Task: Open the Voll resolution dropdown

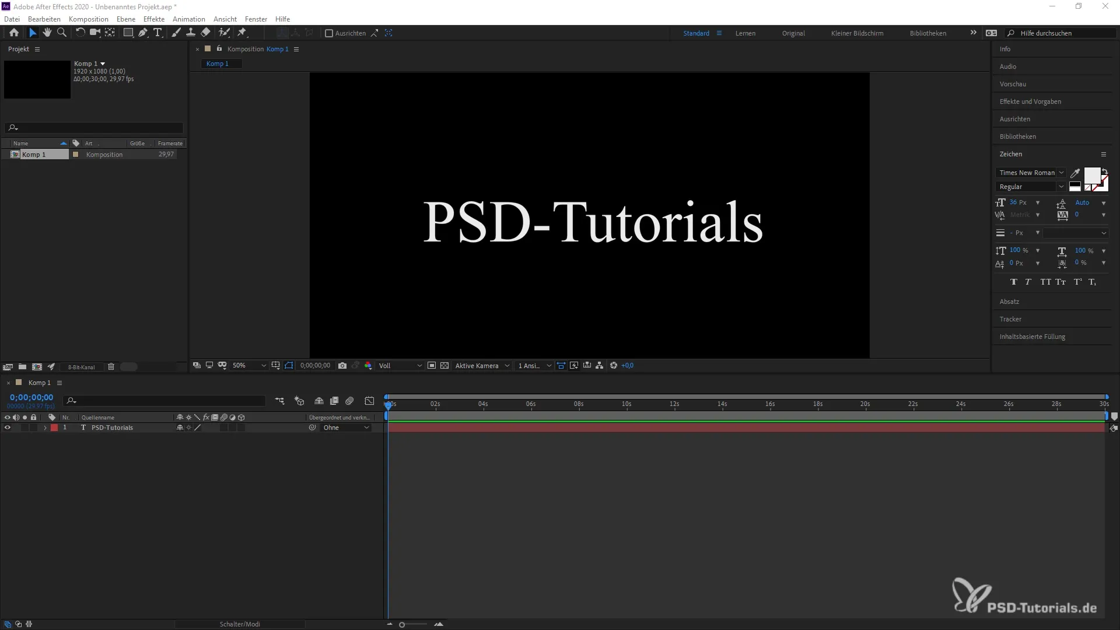Action: click(400, 366)
